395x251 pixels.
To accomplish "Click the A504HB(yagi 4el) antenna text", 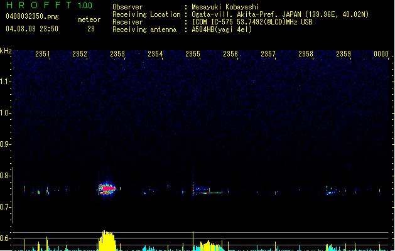I will point(222,29).
